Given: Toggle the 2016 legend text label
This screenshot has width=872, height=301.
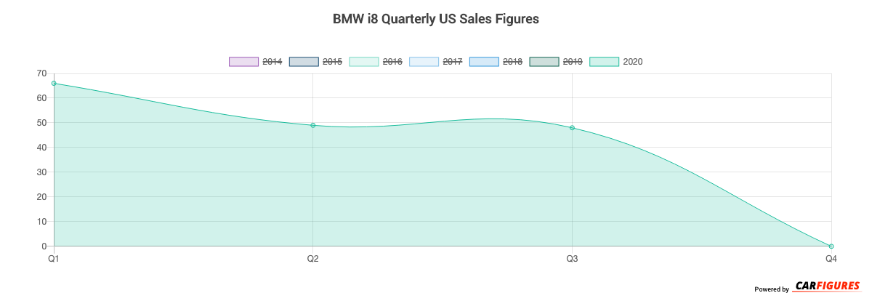Looking at the screenshot, I should coord(392,62).
